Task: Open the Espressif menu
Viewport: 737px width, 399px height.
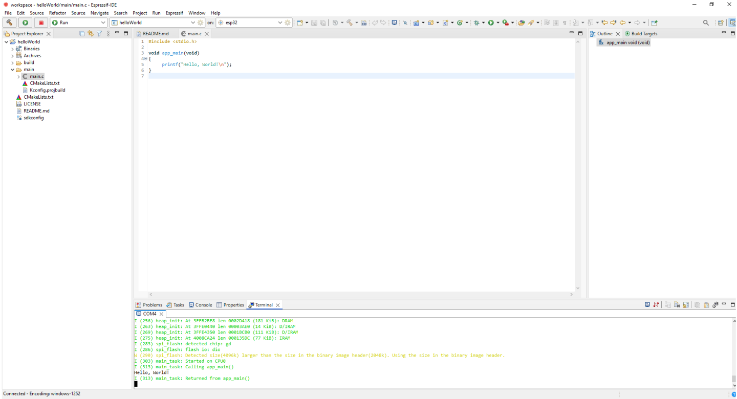Action: coord(174,13)
